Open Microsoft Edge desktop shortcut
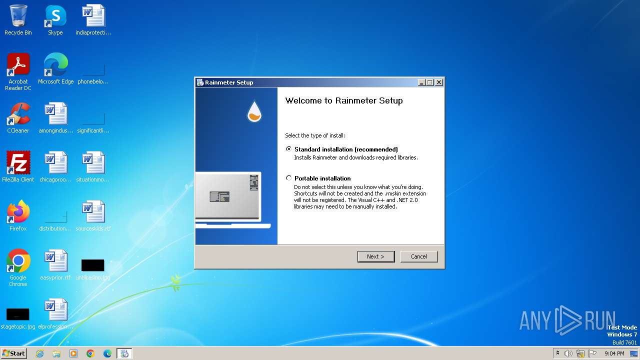This screenshot has height=360, width=640. (55, 69)
